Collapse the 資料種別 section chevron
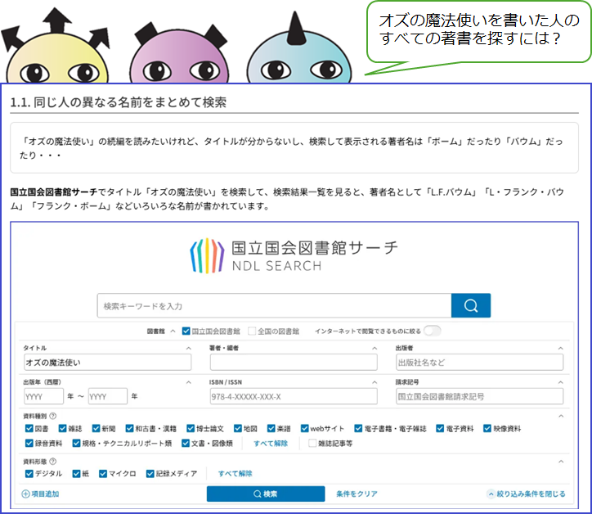Image resolution: width=592 pixels, height=514 pixels. coord(561,416)
